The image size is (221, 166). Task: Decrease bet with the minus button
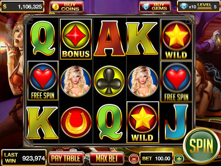coord(134,159)
